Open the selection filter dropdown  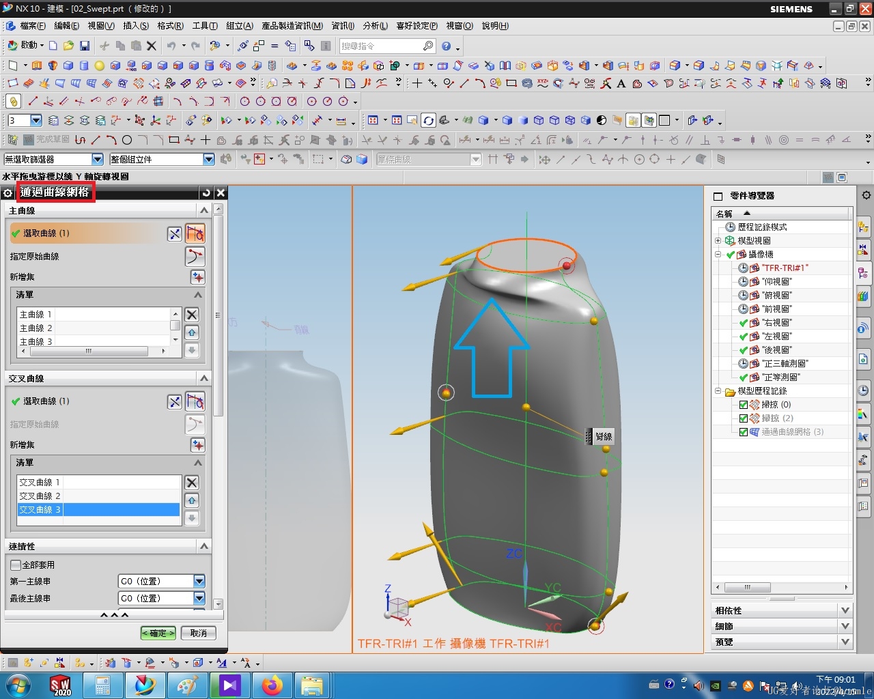click(97, 159)
